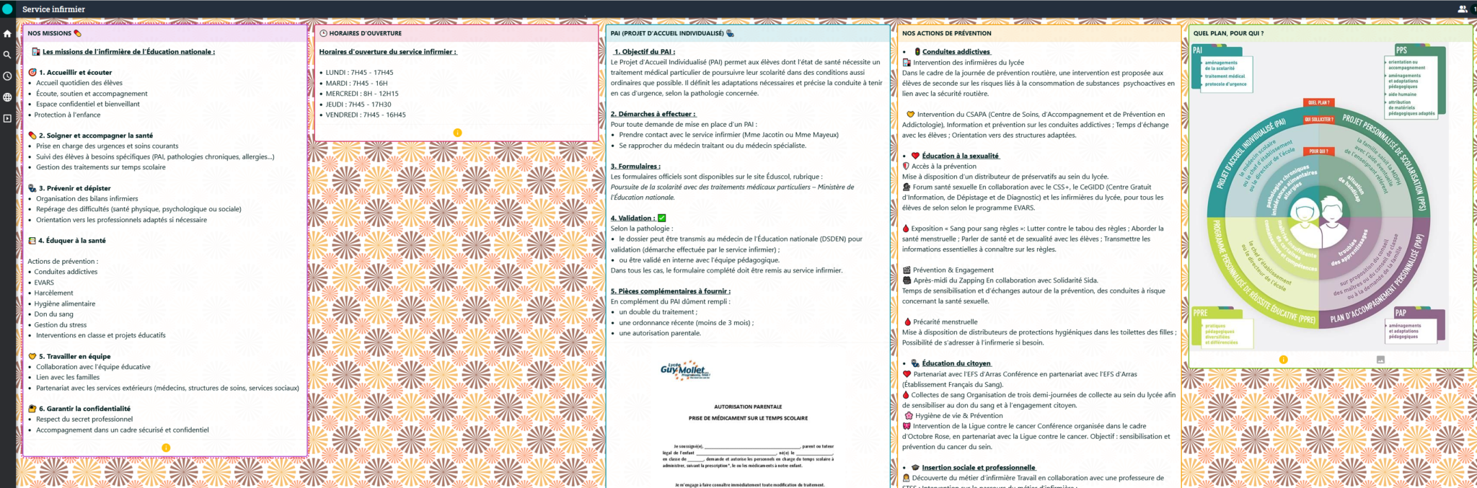Click the teal circle logo at top left

click(7, 9)
